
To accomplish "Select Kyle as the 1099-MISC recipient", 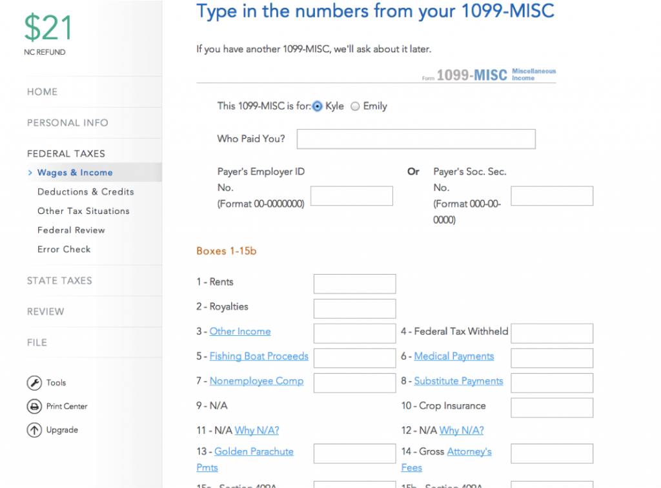I will pyautogui.click(x=317, y=106).
